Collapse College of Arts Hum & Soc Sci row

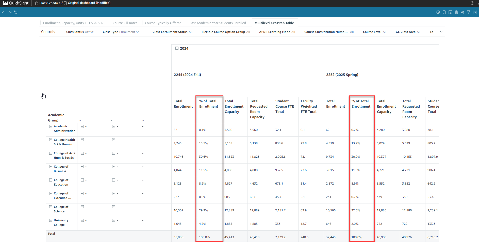click(51, 153)
